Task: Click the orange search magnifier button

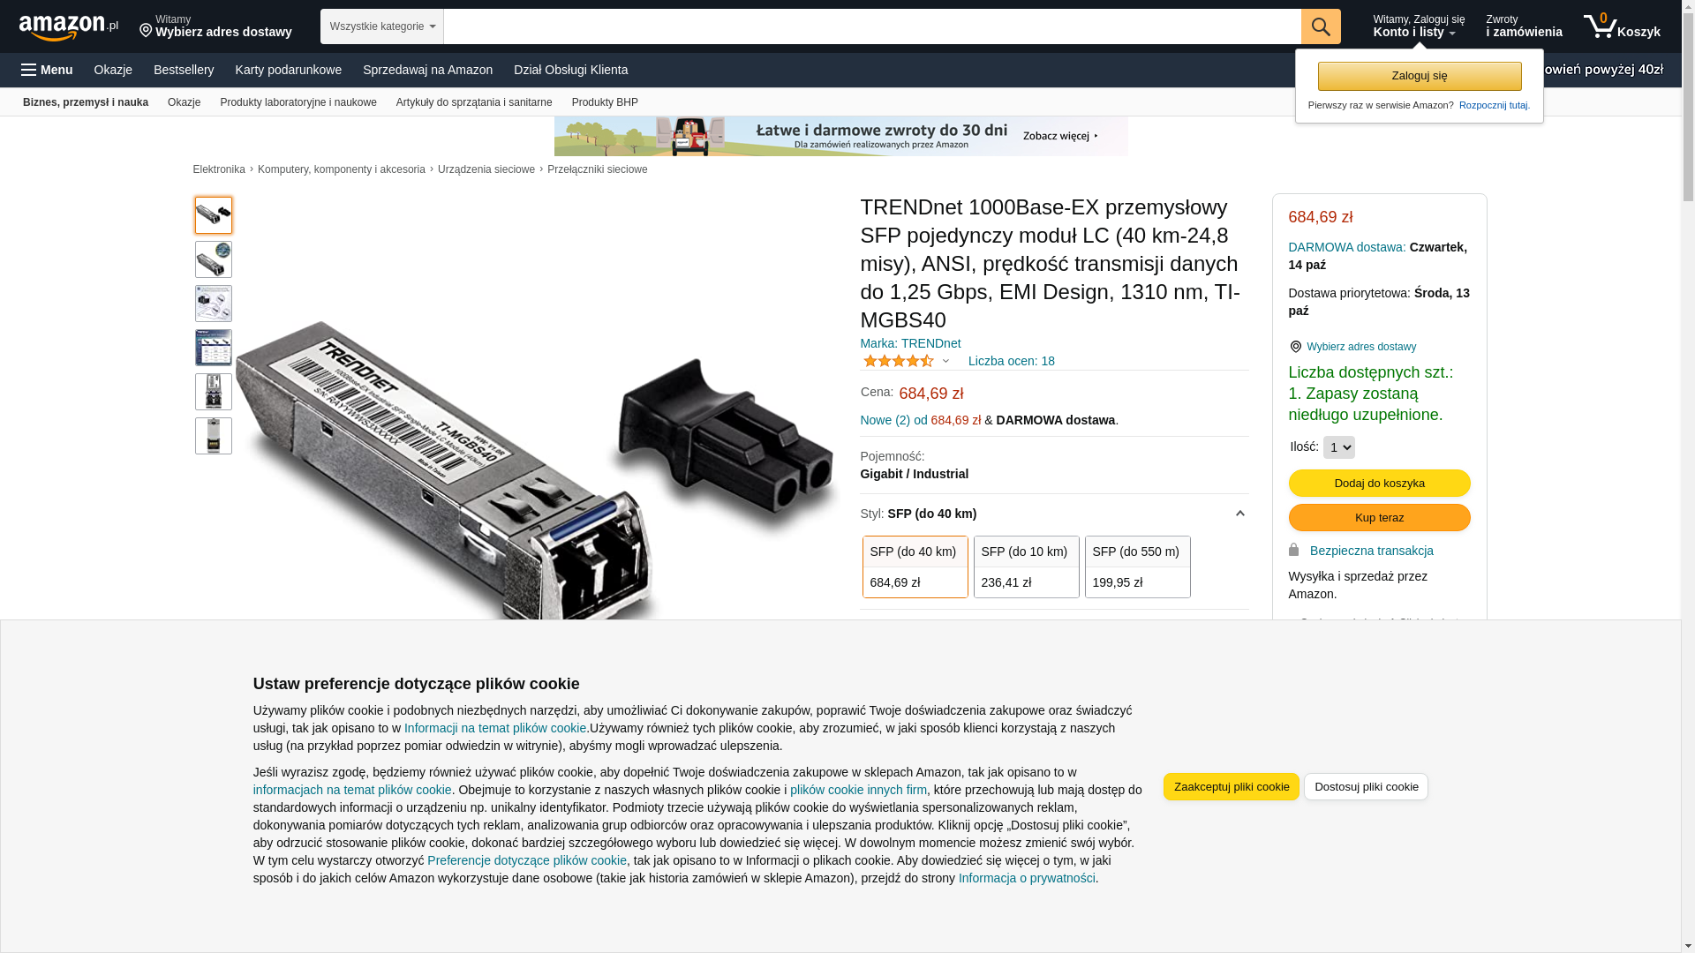Action: click(1320, 26)
